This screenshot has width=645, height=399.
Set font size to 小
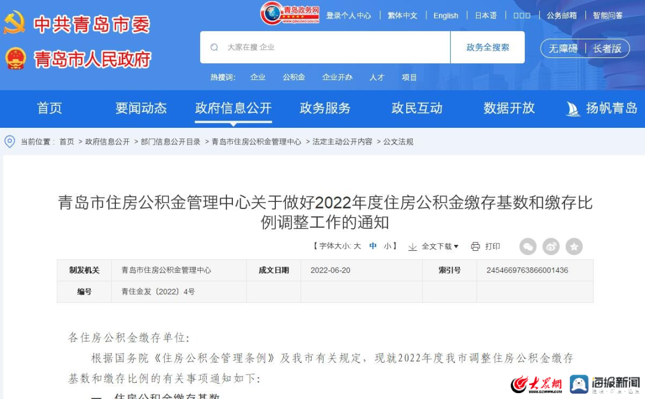388,246
